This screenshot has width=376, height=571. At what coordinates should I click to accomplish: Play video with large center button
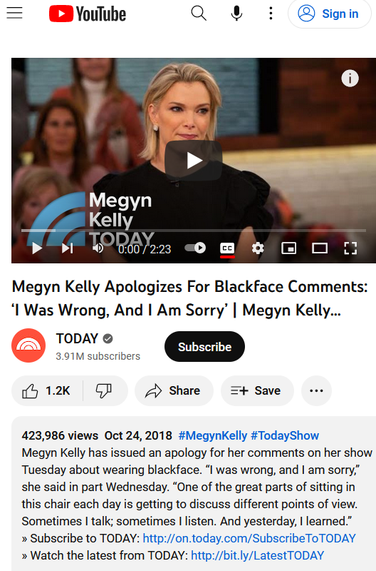193,160
